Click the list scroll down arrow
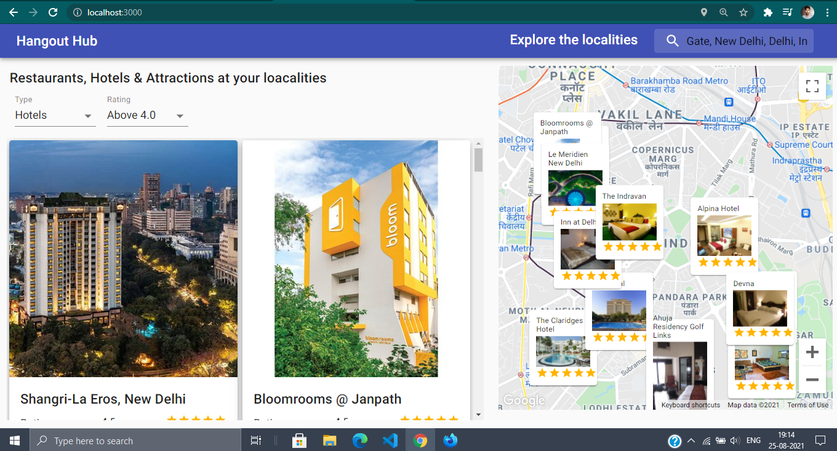837x451 pixels. (478, 415)
